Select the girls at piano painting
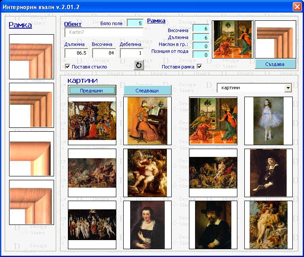Viewport: 304px width, 257px height. pos(147,121)
